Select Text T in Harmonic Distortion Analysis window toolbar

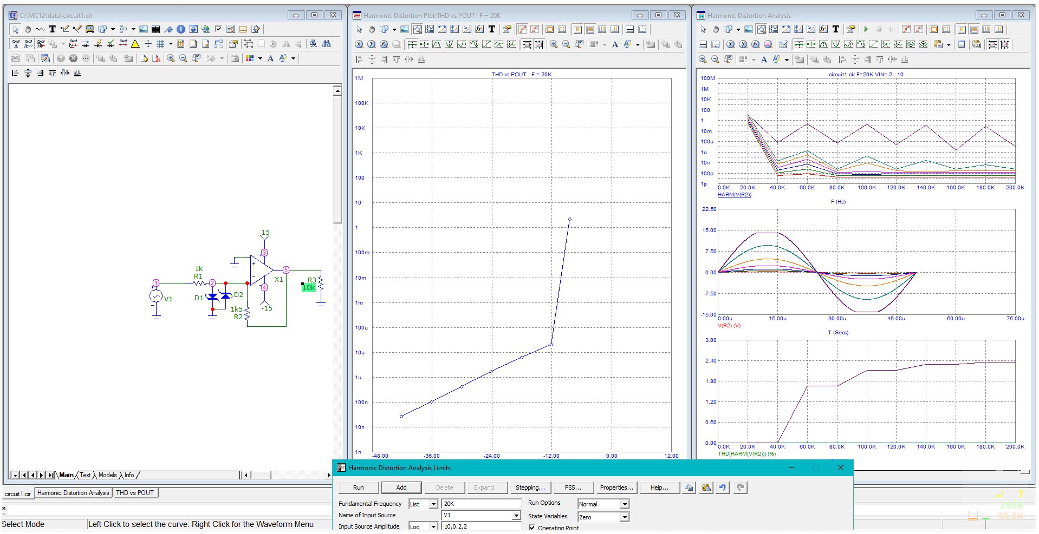836,29
